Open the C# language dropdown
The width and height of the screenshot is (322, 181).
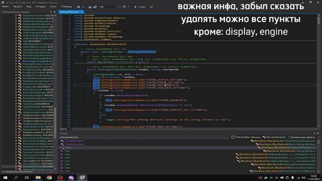(110, 7)
